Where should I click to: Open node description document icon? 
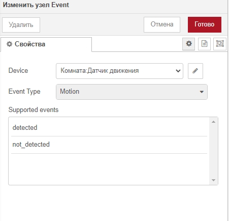tap(204, 44)
